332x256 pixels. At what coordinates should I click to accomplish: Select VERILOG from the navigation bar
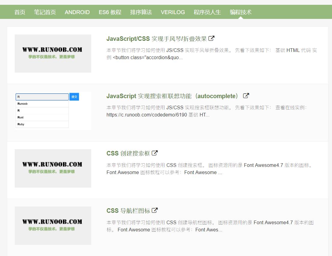173,12
